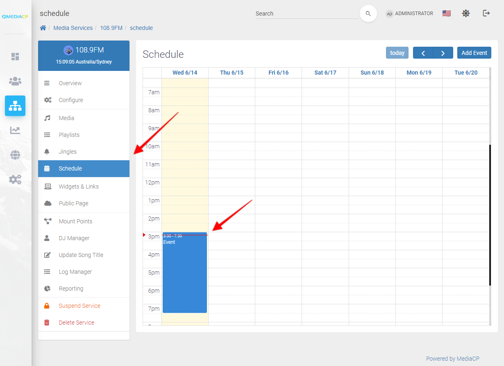This screenshot has height=366, width=504.
Task: Select the statistics chart icon in sidebar
Action: point(15,130)
